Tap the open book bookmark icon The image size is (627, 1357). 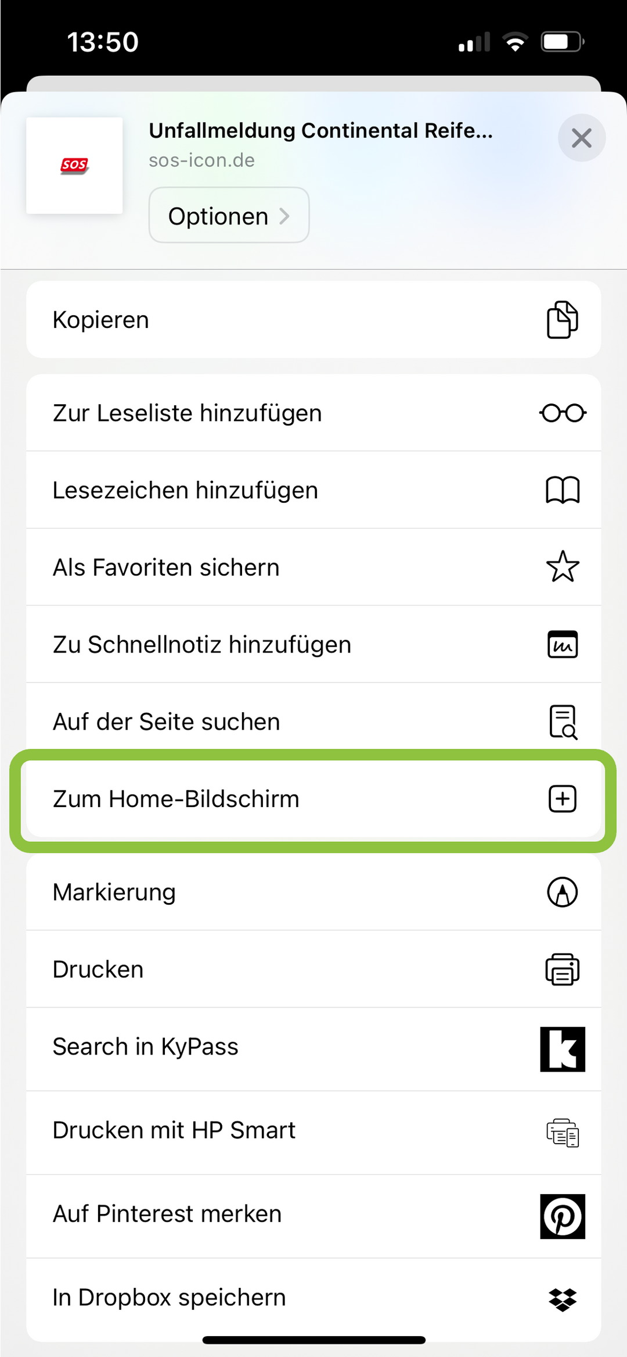coord(562,490)
